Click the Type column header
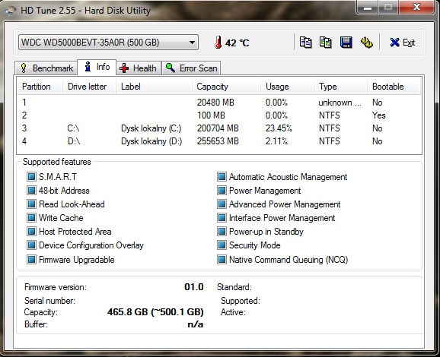 pyautogui.click(x=341, y=87)
